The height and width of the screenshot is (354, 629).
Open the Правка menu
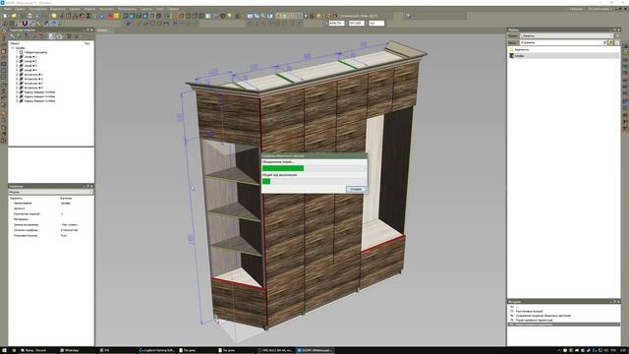coord(20,9)
